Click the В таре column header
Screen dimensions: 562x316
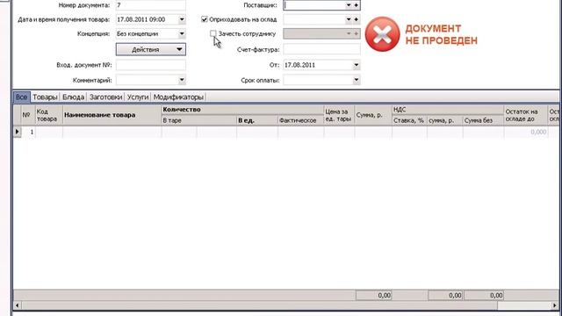click(199, 120)
